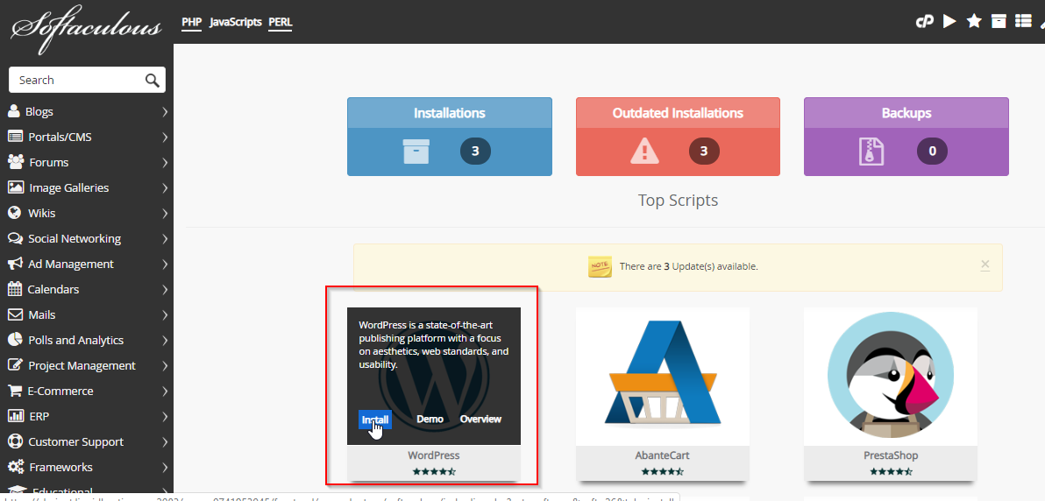Click the PrestaShop name label

pyautogui.click(x=891, y=455)
